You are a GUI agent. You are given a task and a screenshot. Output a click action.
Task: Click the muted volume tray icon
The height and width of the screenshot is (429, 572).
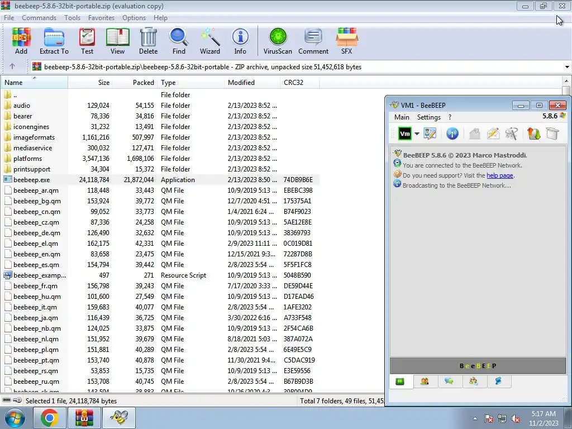(x=516, y=419)
